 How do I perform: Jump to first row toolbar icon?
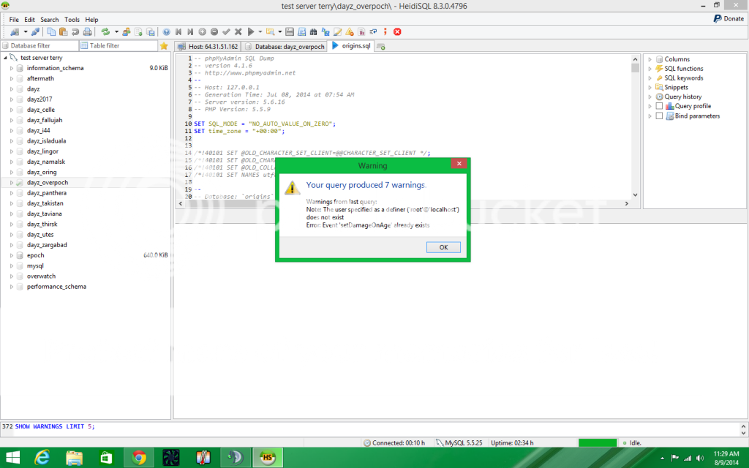[x=178, y=32]
